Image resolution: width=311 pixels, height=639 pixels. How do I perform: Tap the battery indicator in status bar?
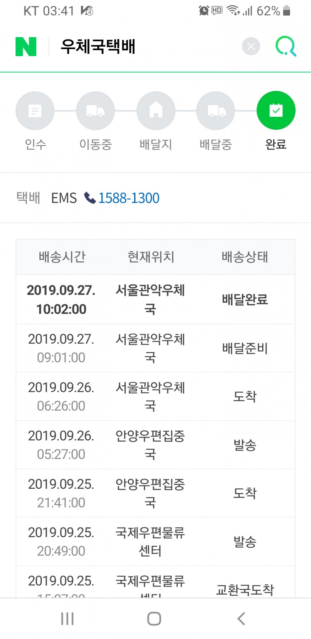point(287,11)
